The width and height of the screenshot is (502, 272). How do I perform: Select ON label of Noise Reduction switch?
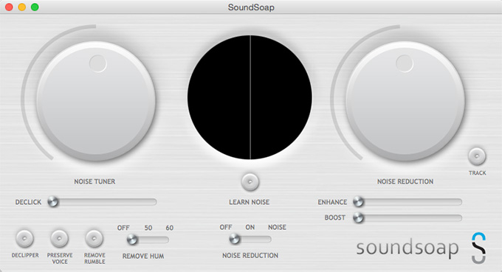pyautogui.click(x=250, y=227)
